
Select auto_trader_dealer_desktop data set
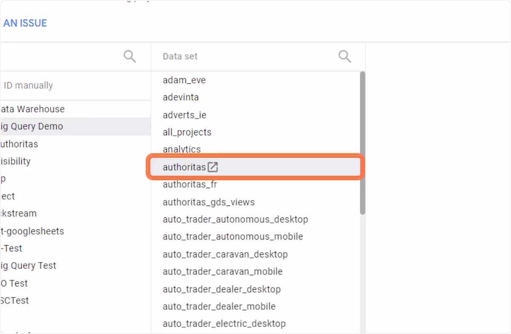pyautogui.click(x=222, y=289)
